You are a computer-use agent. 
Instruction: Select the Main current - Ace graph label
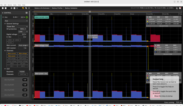click(42, 17)
